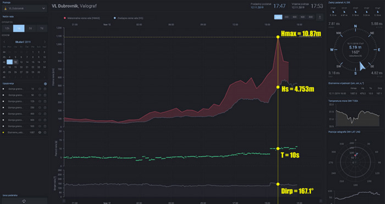The width and height of the screenshot is (385, 204).
Task: Click the add warning icon beside Upozorenja
Action: tap(45, 83)
